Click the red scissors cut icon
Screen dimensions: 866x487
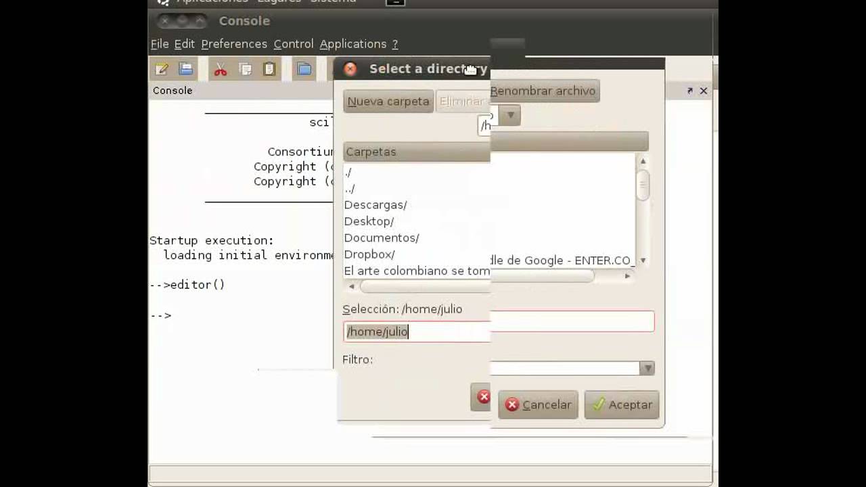click(x=221, y=69)
